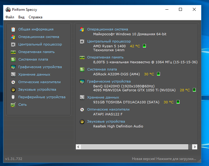The height and width of the screenshot is (166, 209).
Task: Select Графические устройства in the sidebar
Action: click(40, 67)
